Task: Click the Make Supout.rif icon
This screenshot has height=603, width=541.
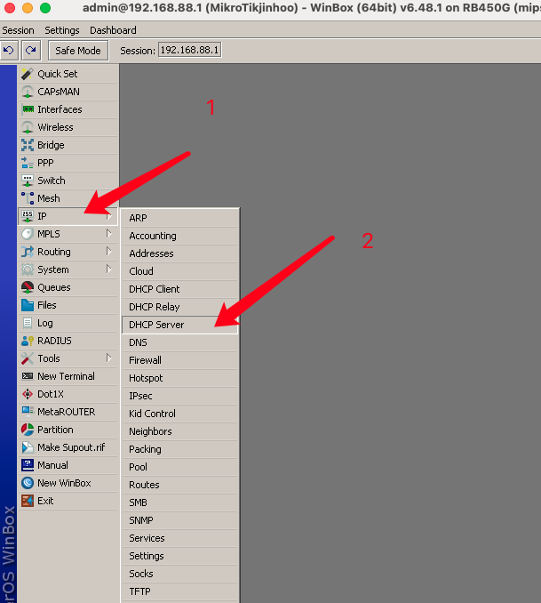Action: (28, 447)
